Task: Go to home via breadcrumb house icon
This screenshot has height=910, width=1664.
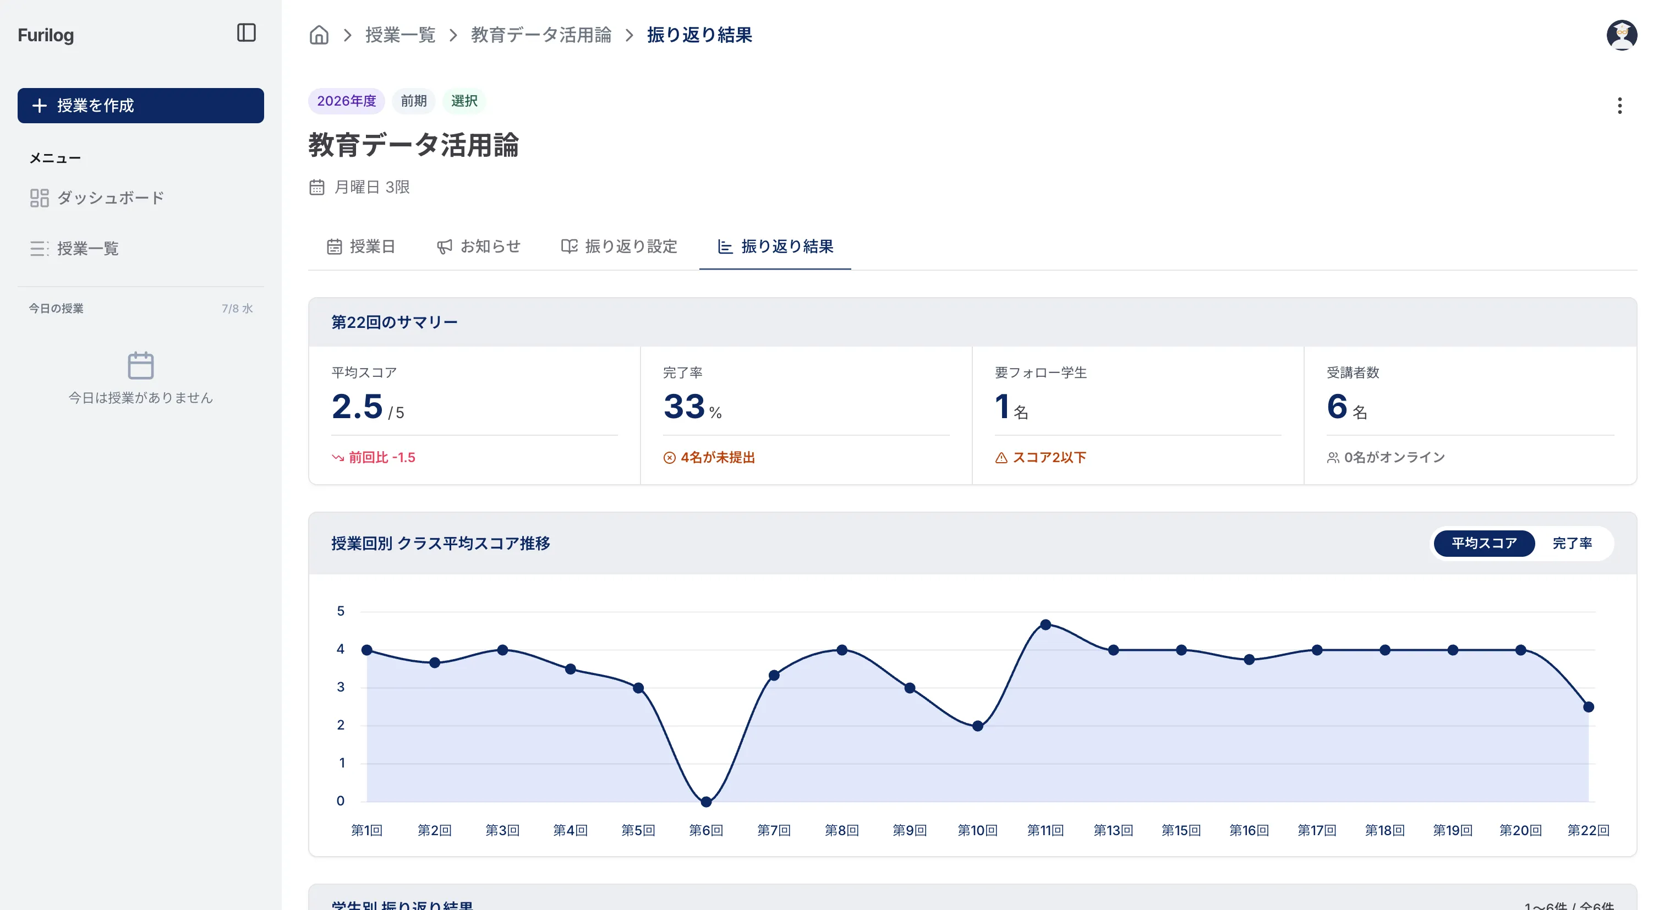Action: [x=319, y=35]
